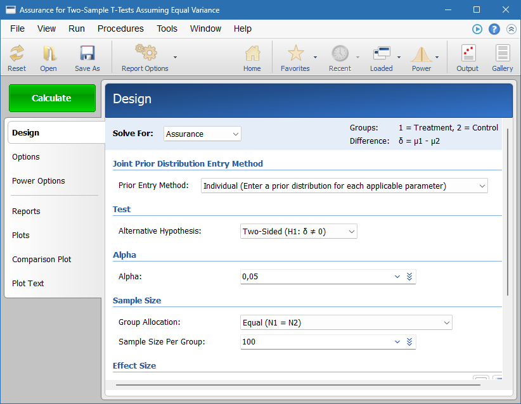This screenshot has height=404, width=521.
Task: Select the Design tab
Action: tap(56, 133)
